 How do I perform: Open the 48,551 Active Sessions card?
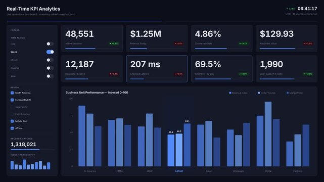(x=92, y=38)
